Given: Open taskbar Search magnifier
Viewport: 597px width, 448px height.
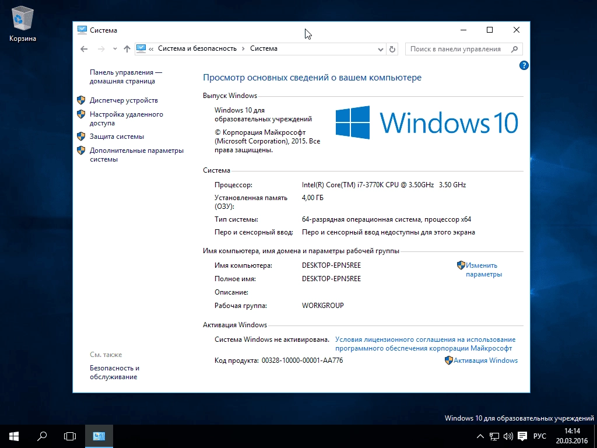Looking at the screenshot, I should pyautogui.click(x=42, y=436).
